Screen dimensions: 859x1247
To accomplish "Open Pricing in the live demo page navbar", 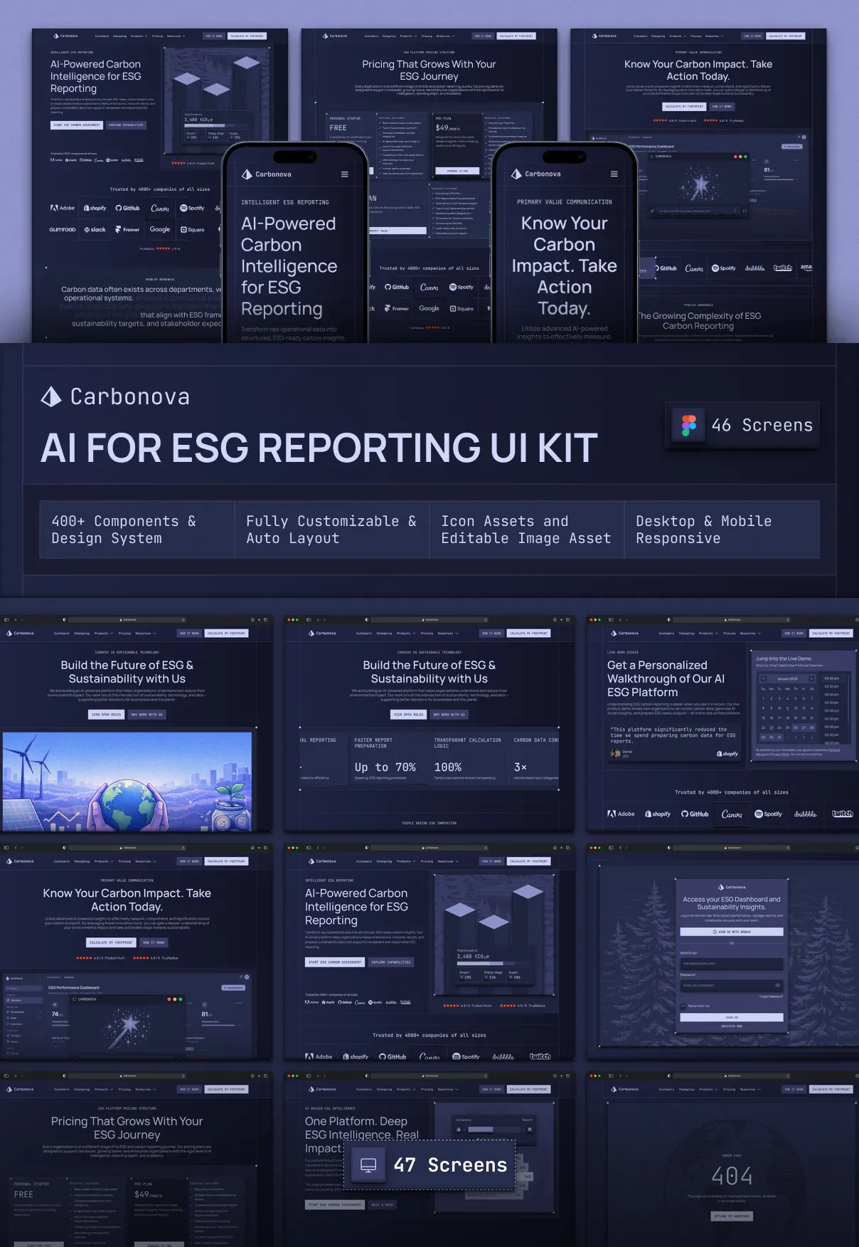I will (729, 633).
